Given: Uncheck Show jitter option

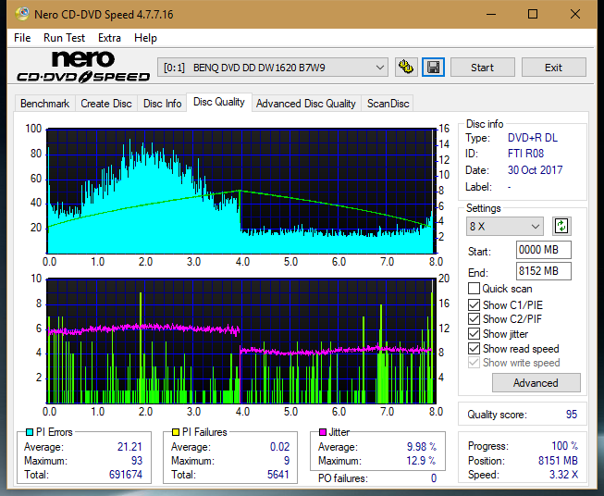Looking at the screenshot, I should 474,334.
